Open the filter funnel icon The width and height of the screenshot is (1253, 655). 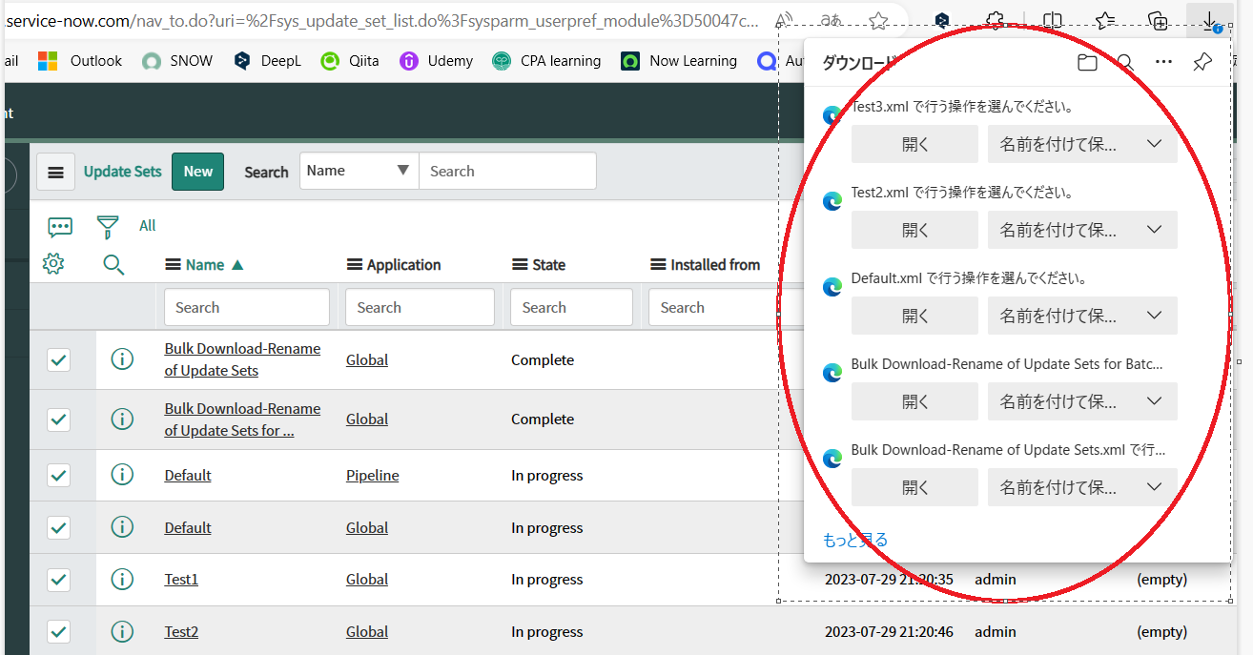(x=108, y=227)
